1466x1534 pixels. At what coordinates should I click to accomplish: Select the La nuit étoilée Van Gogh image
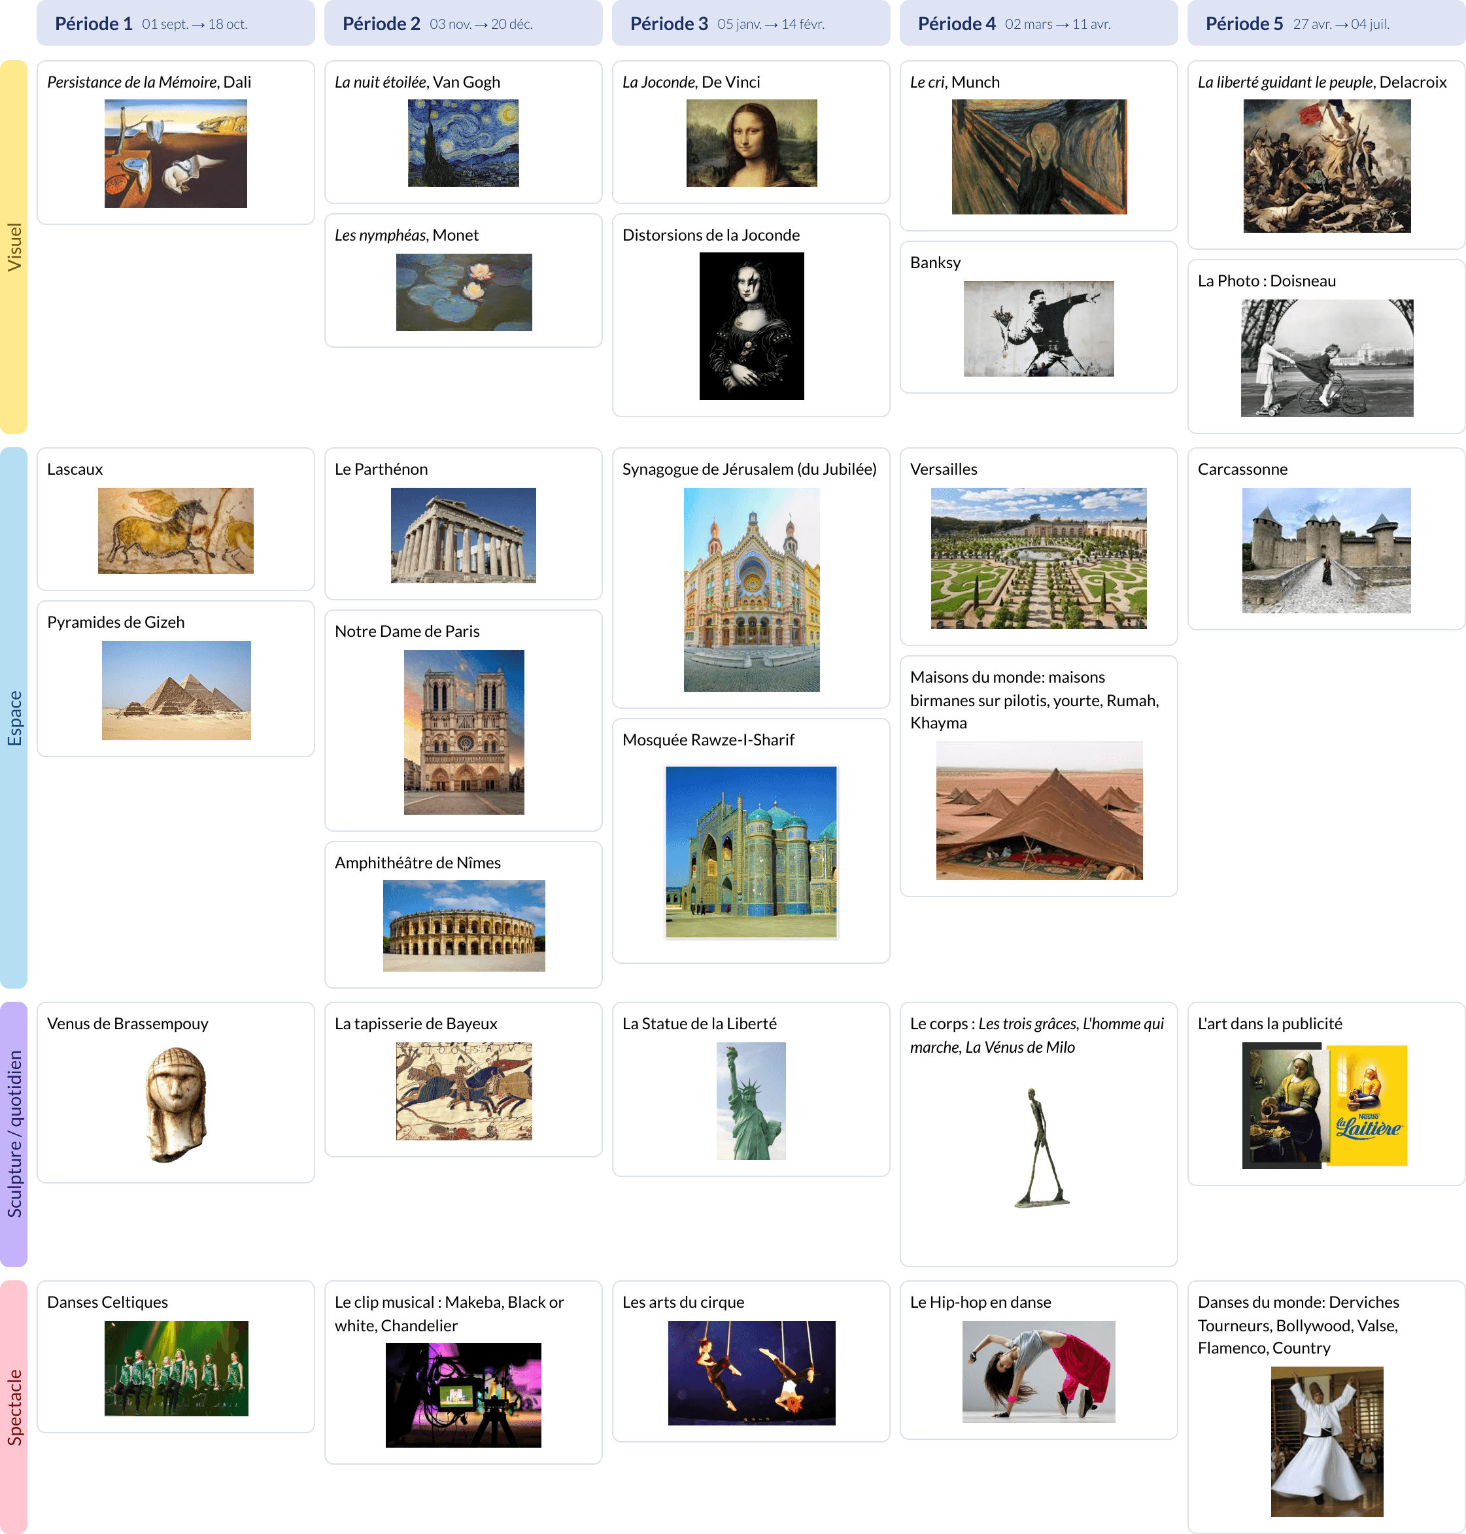pyautogui.click(x=462, y=143)
